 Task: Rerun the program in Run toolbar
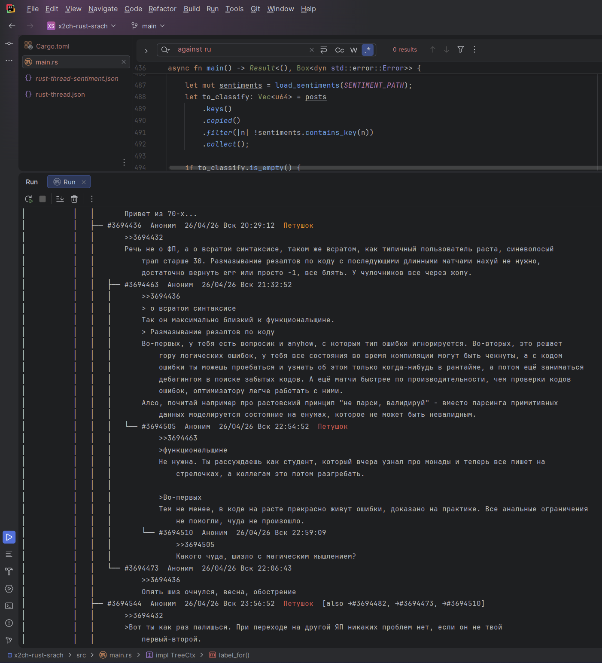pos(29,199)
